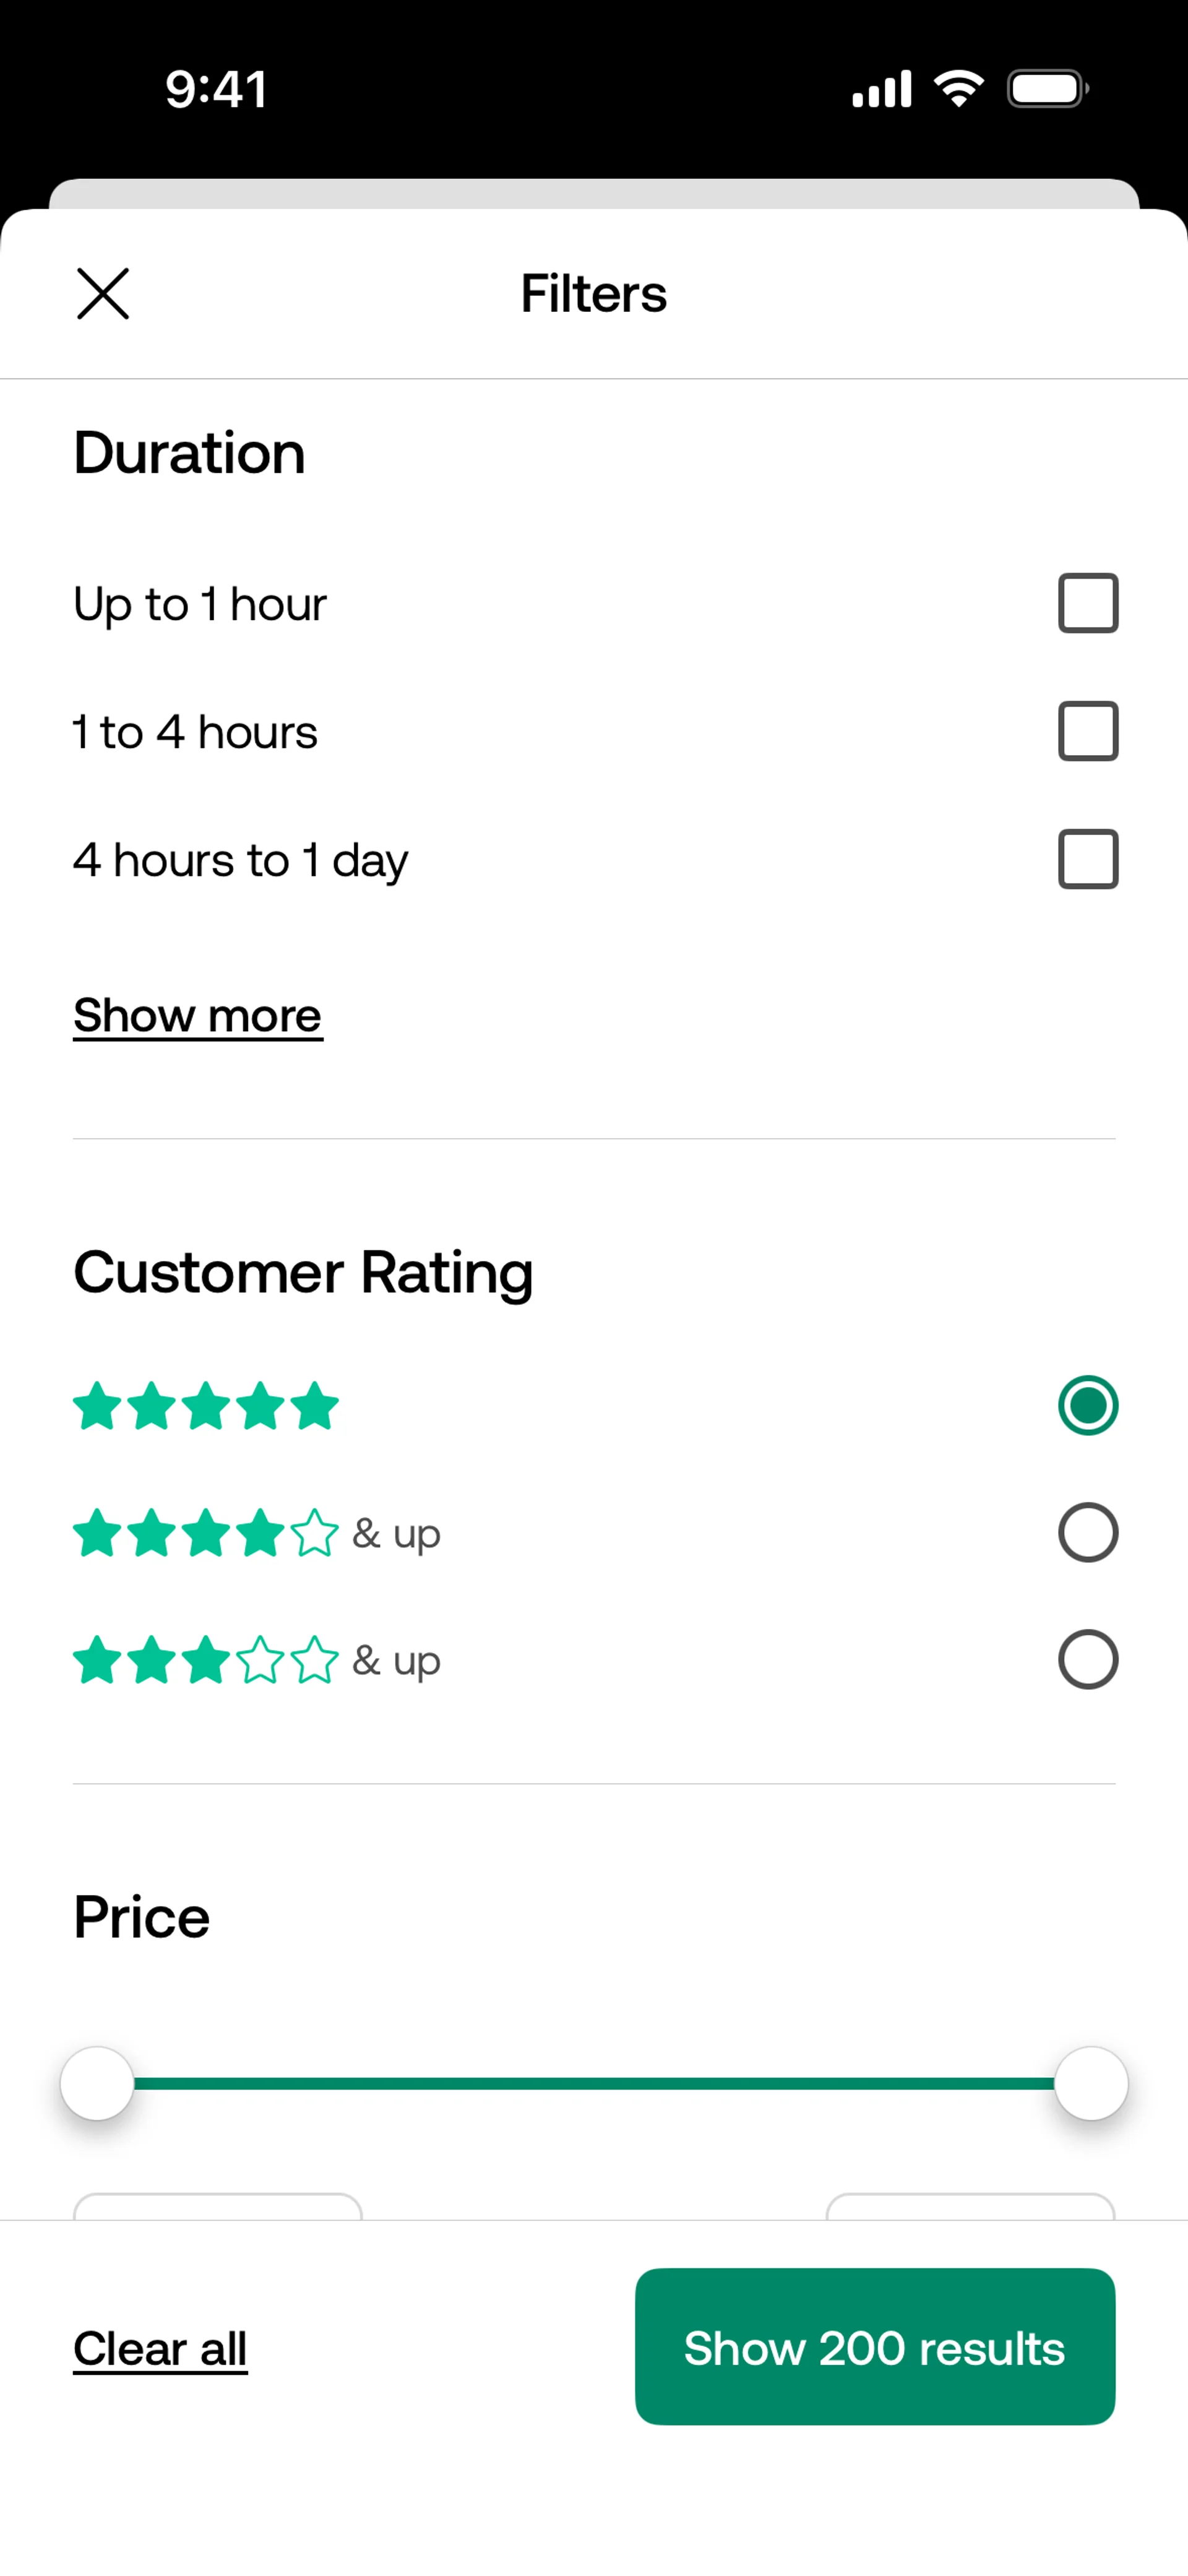
Task: Click the maximum price slider handle
Action: 1091,2083
